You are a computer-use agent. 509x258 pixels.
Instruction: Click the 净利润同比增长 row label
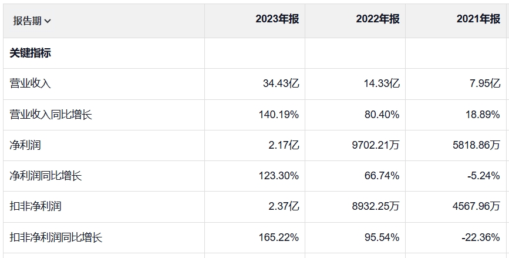click(x=46, y=175)
